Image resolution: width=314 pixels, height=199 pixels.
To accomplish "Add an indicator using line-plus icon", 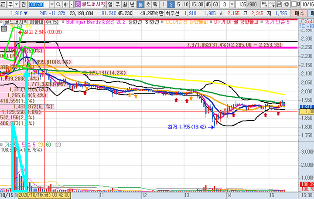I will coord(272,4).
